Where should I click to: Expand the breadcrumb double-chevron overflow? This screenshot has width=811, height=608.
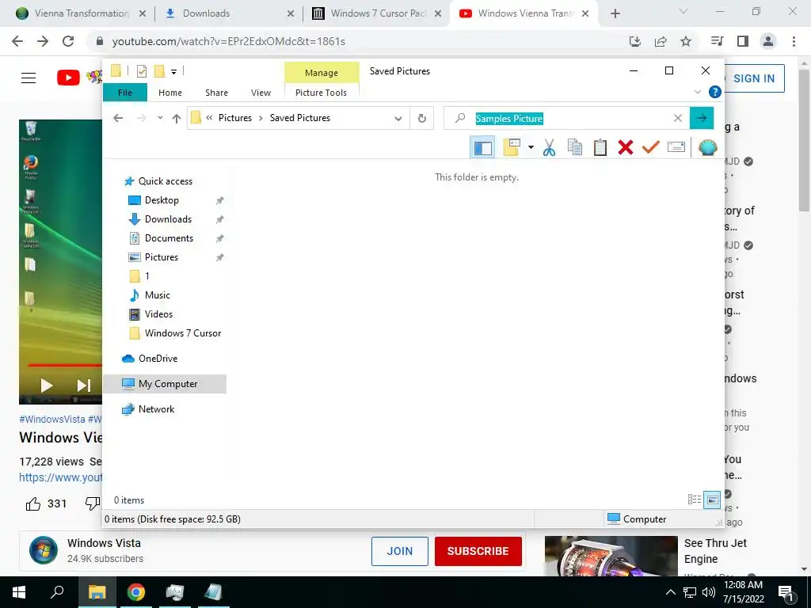tap(209, 118)
